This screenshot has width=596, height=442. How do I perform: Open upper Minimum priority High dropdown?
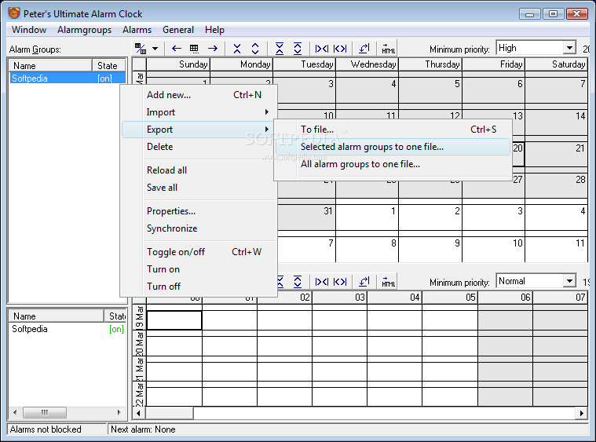click(x=569, y=48)
